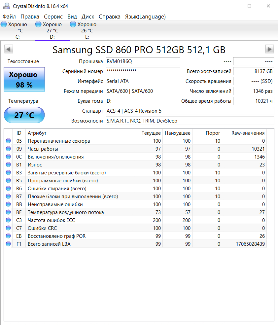Viewport: 278px width, 325px height.
Task: Open the Вид menu
Action: (72, 17)
